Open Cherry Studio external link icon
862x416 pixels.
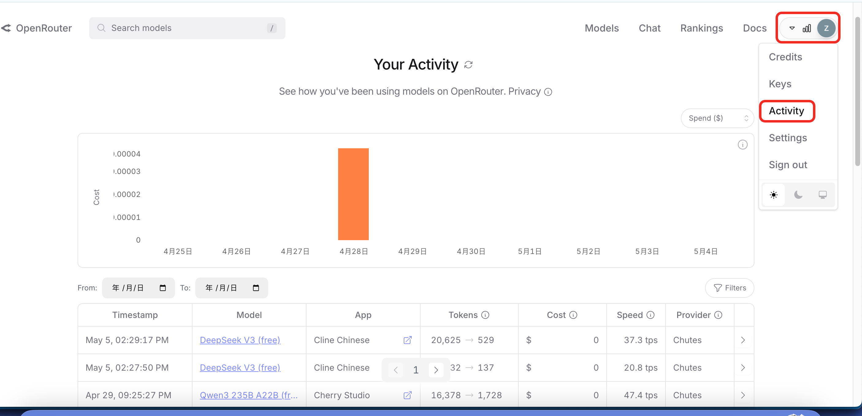pos(407,395)
